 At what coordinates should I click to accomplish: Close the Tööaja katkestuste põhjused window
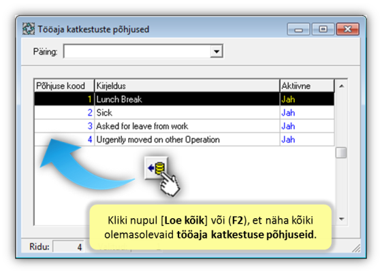348,29
